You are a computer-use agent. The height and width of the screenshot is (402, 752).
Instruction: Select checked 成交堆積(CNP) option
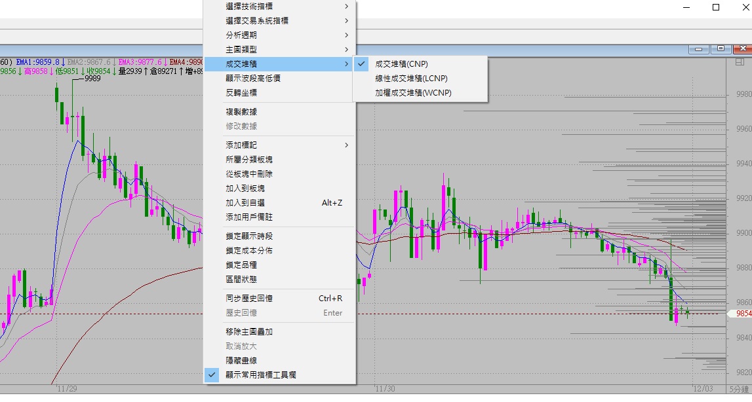coord(401,64)
